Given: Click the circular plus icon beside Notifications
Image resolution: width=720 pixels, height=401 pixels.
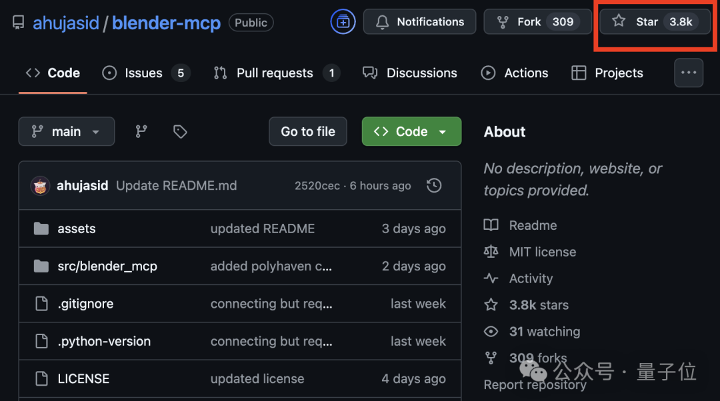Looking at the screenshot, I should pos(343,22).
